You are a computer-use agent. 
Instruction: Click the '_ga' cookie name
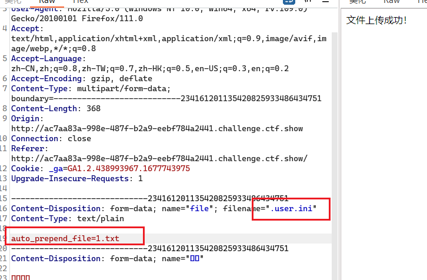[56, 168]
